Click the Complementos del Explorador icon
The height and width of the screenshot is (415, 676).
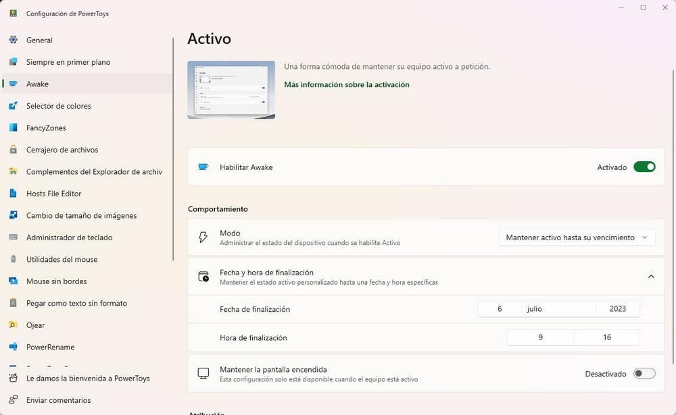tap(14, 172)
